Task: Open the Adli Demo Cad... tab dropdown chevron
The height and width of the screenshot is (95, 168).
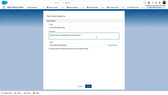Action: 141,7
